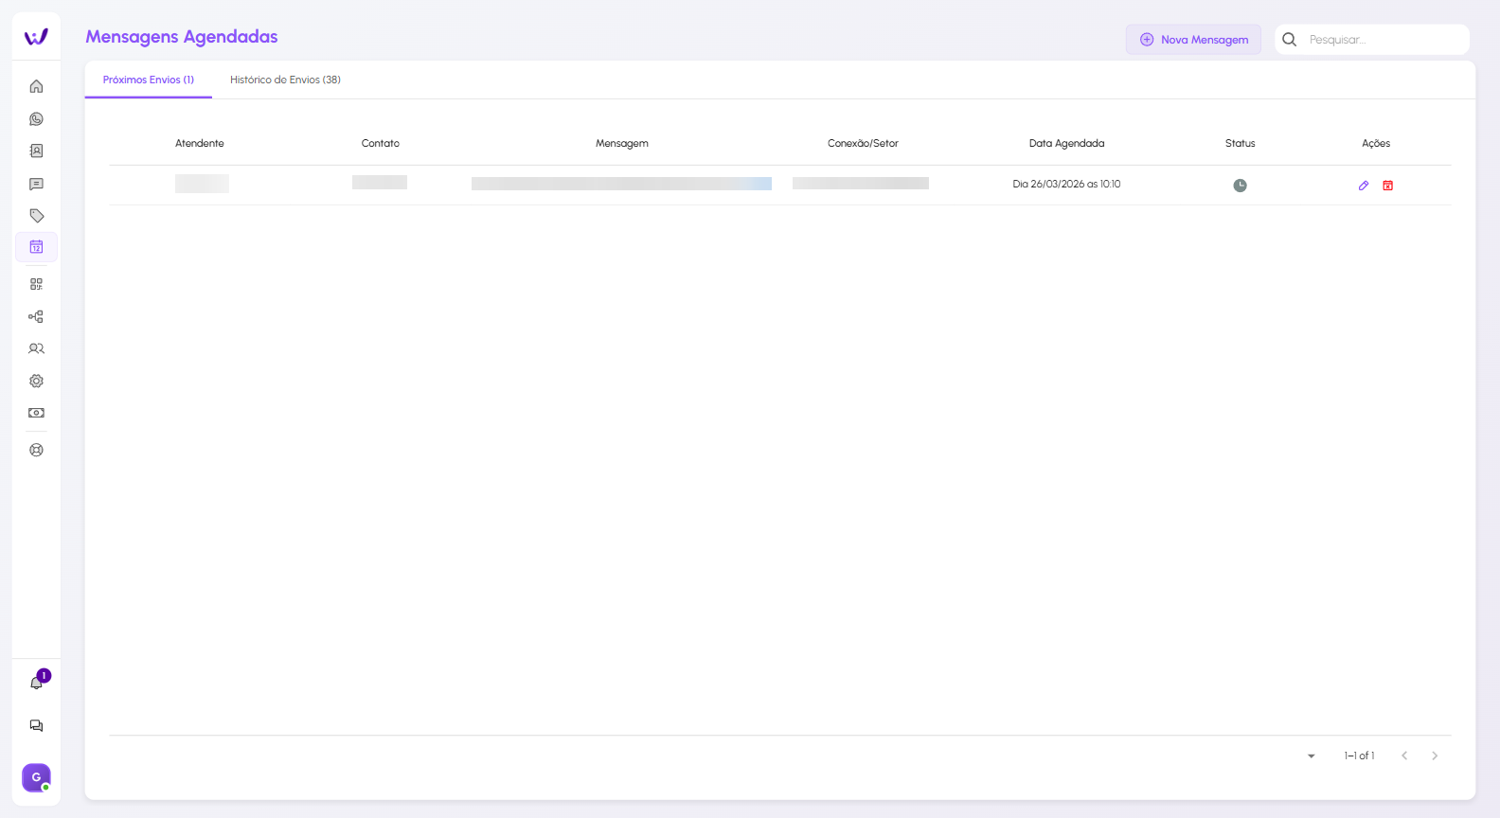Open the flow diagram sidebar icon

pos(36,317)
